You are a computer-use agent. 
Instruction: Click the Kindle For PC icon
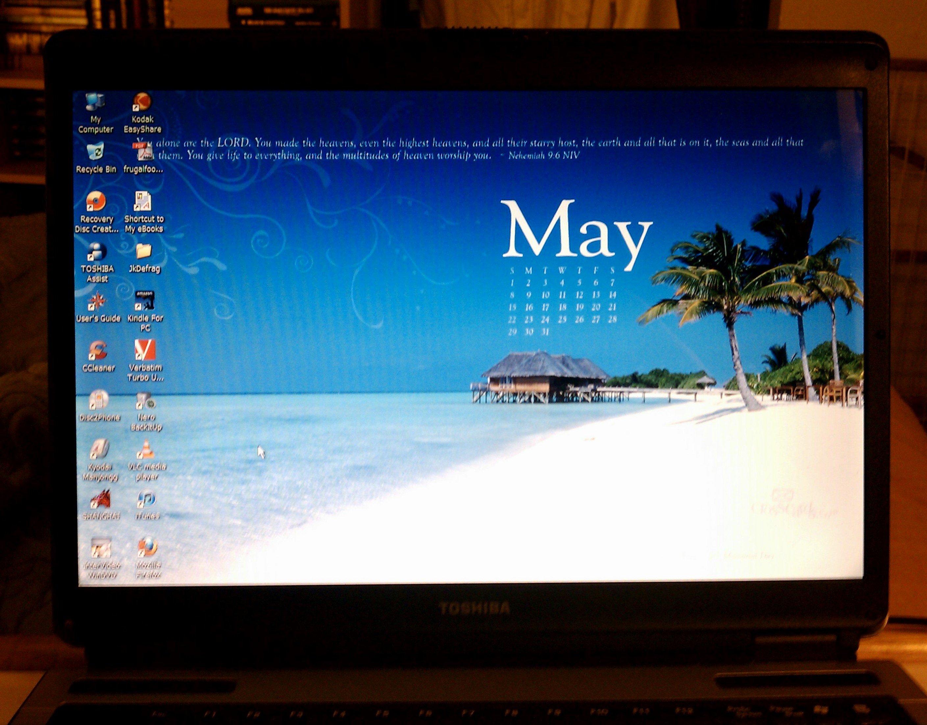click(145, 301)
